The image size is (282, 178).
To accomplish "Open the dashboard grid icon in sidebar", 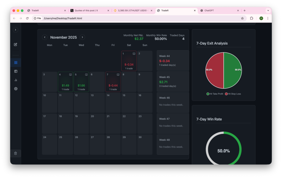I will tap(16, 63).
